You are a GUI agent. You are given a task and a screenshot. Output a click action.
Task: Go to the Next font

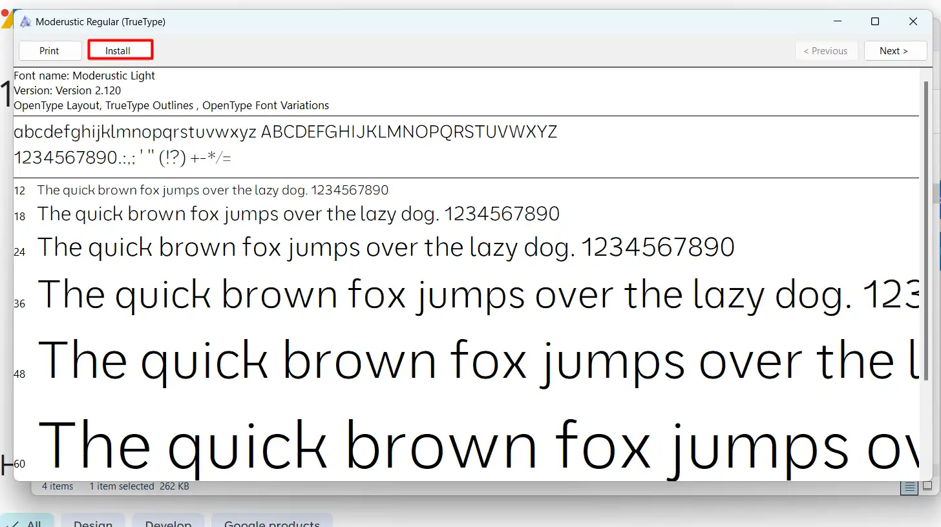tap(895, 50)
